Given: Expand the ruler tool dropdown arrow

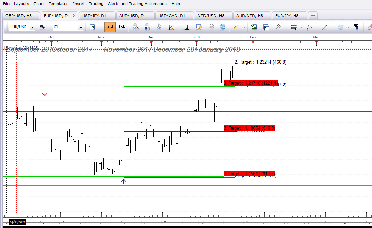Looking at the screenshot, I should (x=244, y=27).
